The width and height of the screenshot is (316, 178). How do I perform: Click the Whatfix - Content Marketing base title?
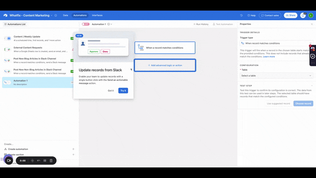[29, 15]
